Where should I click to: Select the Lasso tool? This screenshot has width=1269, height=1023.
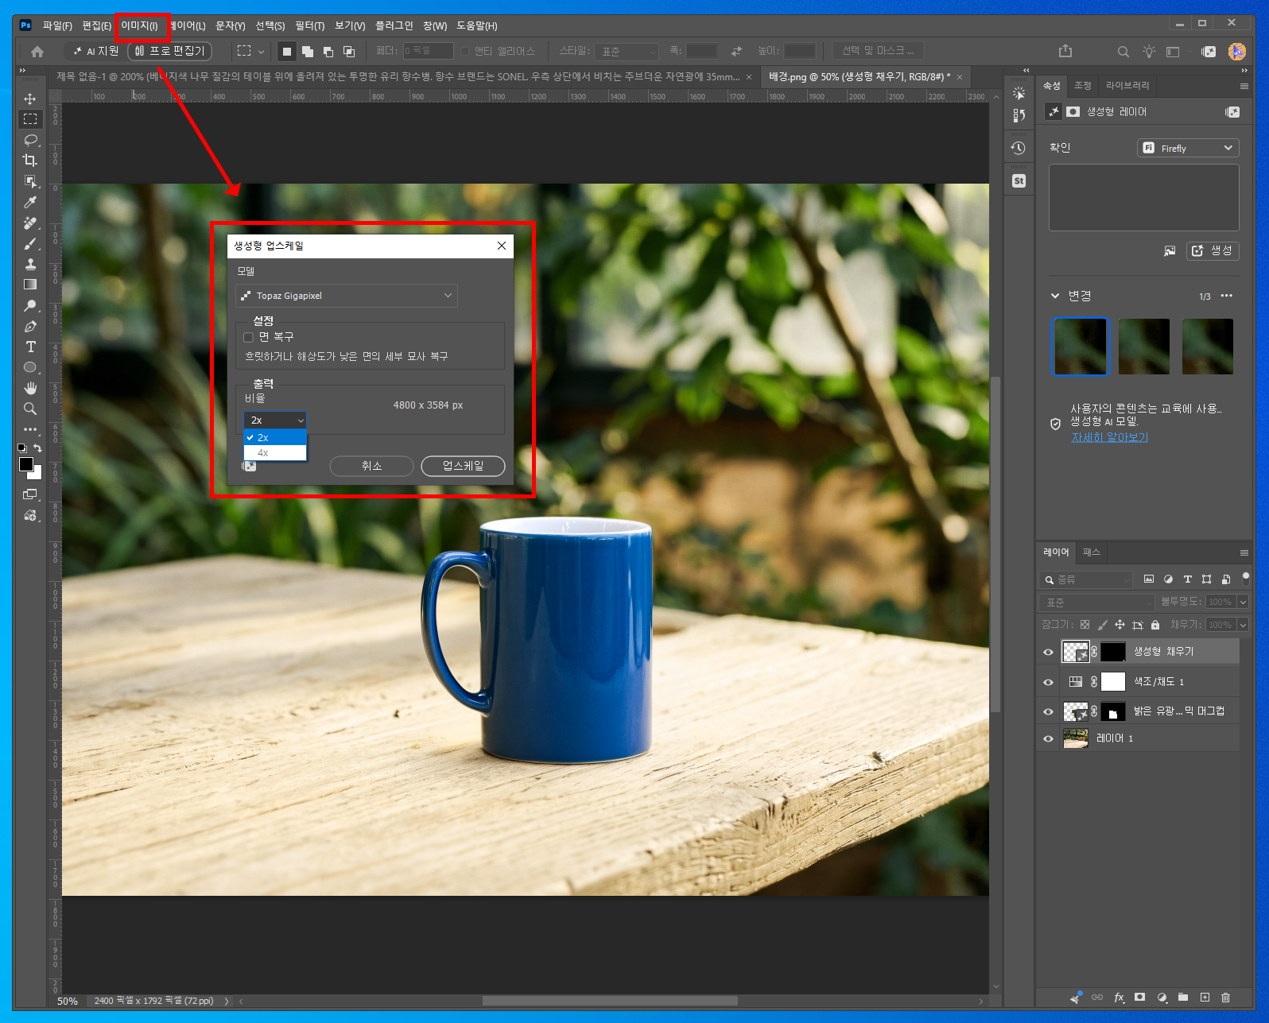tap(30, 140)
